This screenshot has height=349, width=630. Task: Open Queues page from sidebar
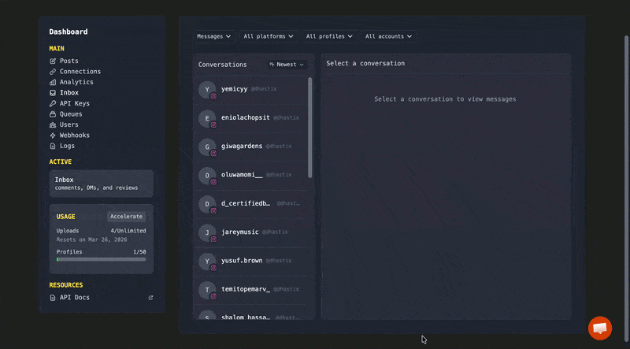pyautogui.click(x=71, y=114)
